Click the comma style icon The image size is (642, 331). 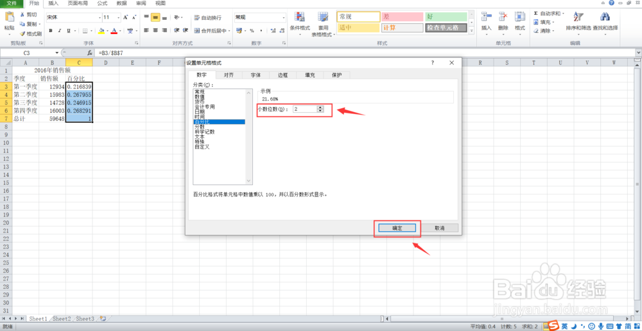click(261, 31)
